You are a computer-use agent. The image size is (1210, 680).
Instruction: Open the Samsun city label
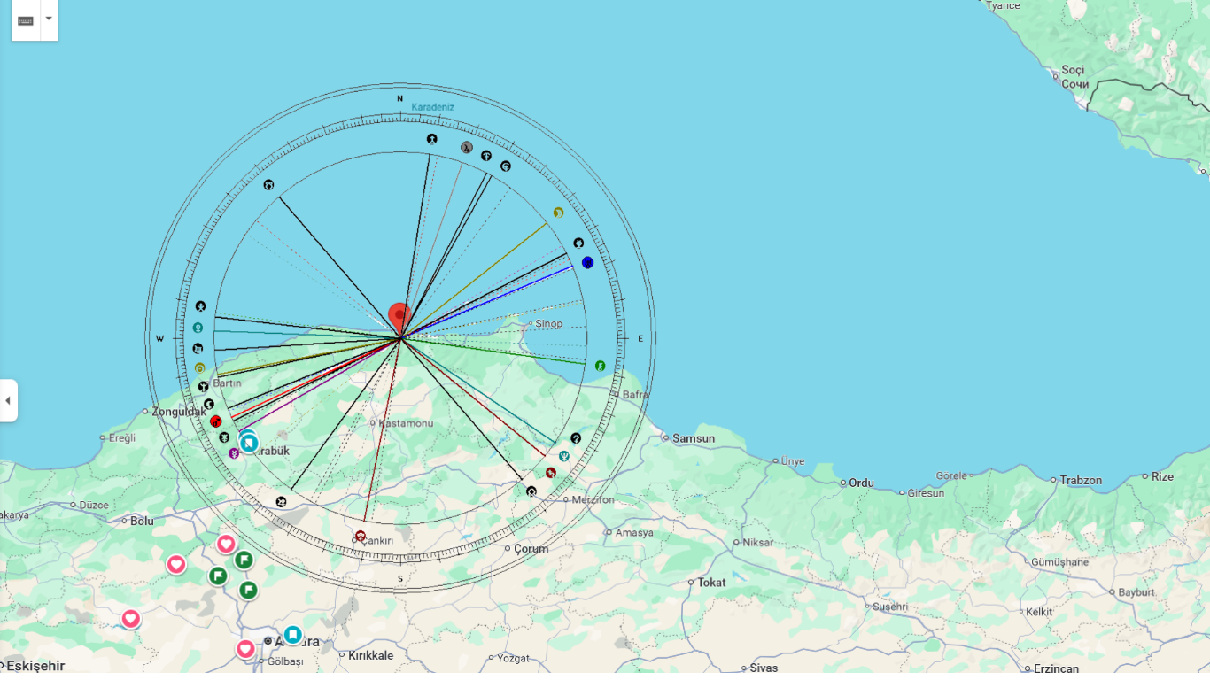(693, 438)
